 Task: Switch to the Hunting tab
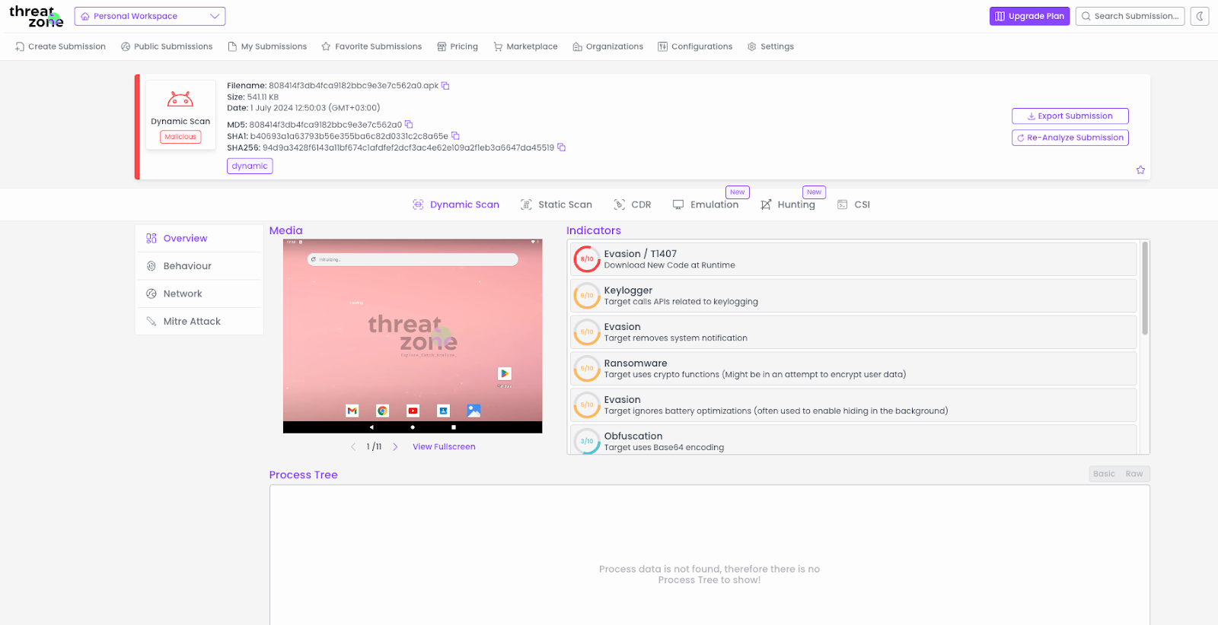(x=788, y=205)
